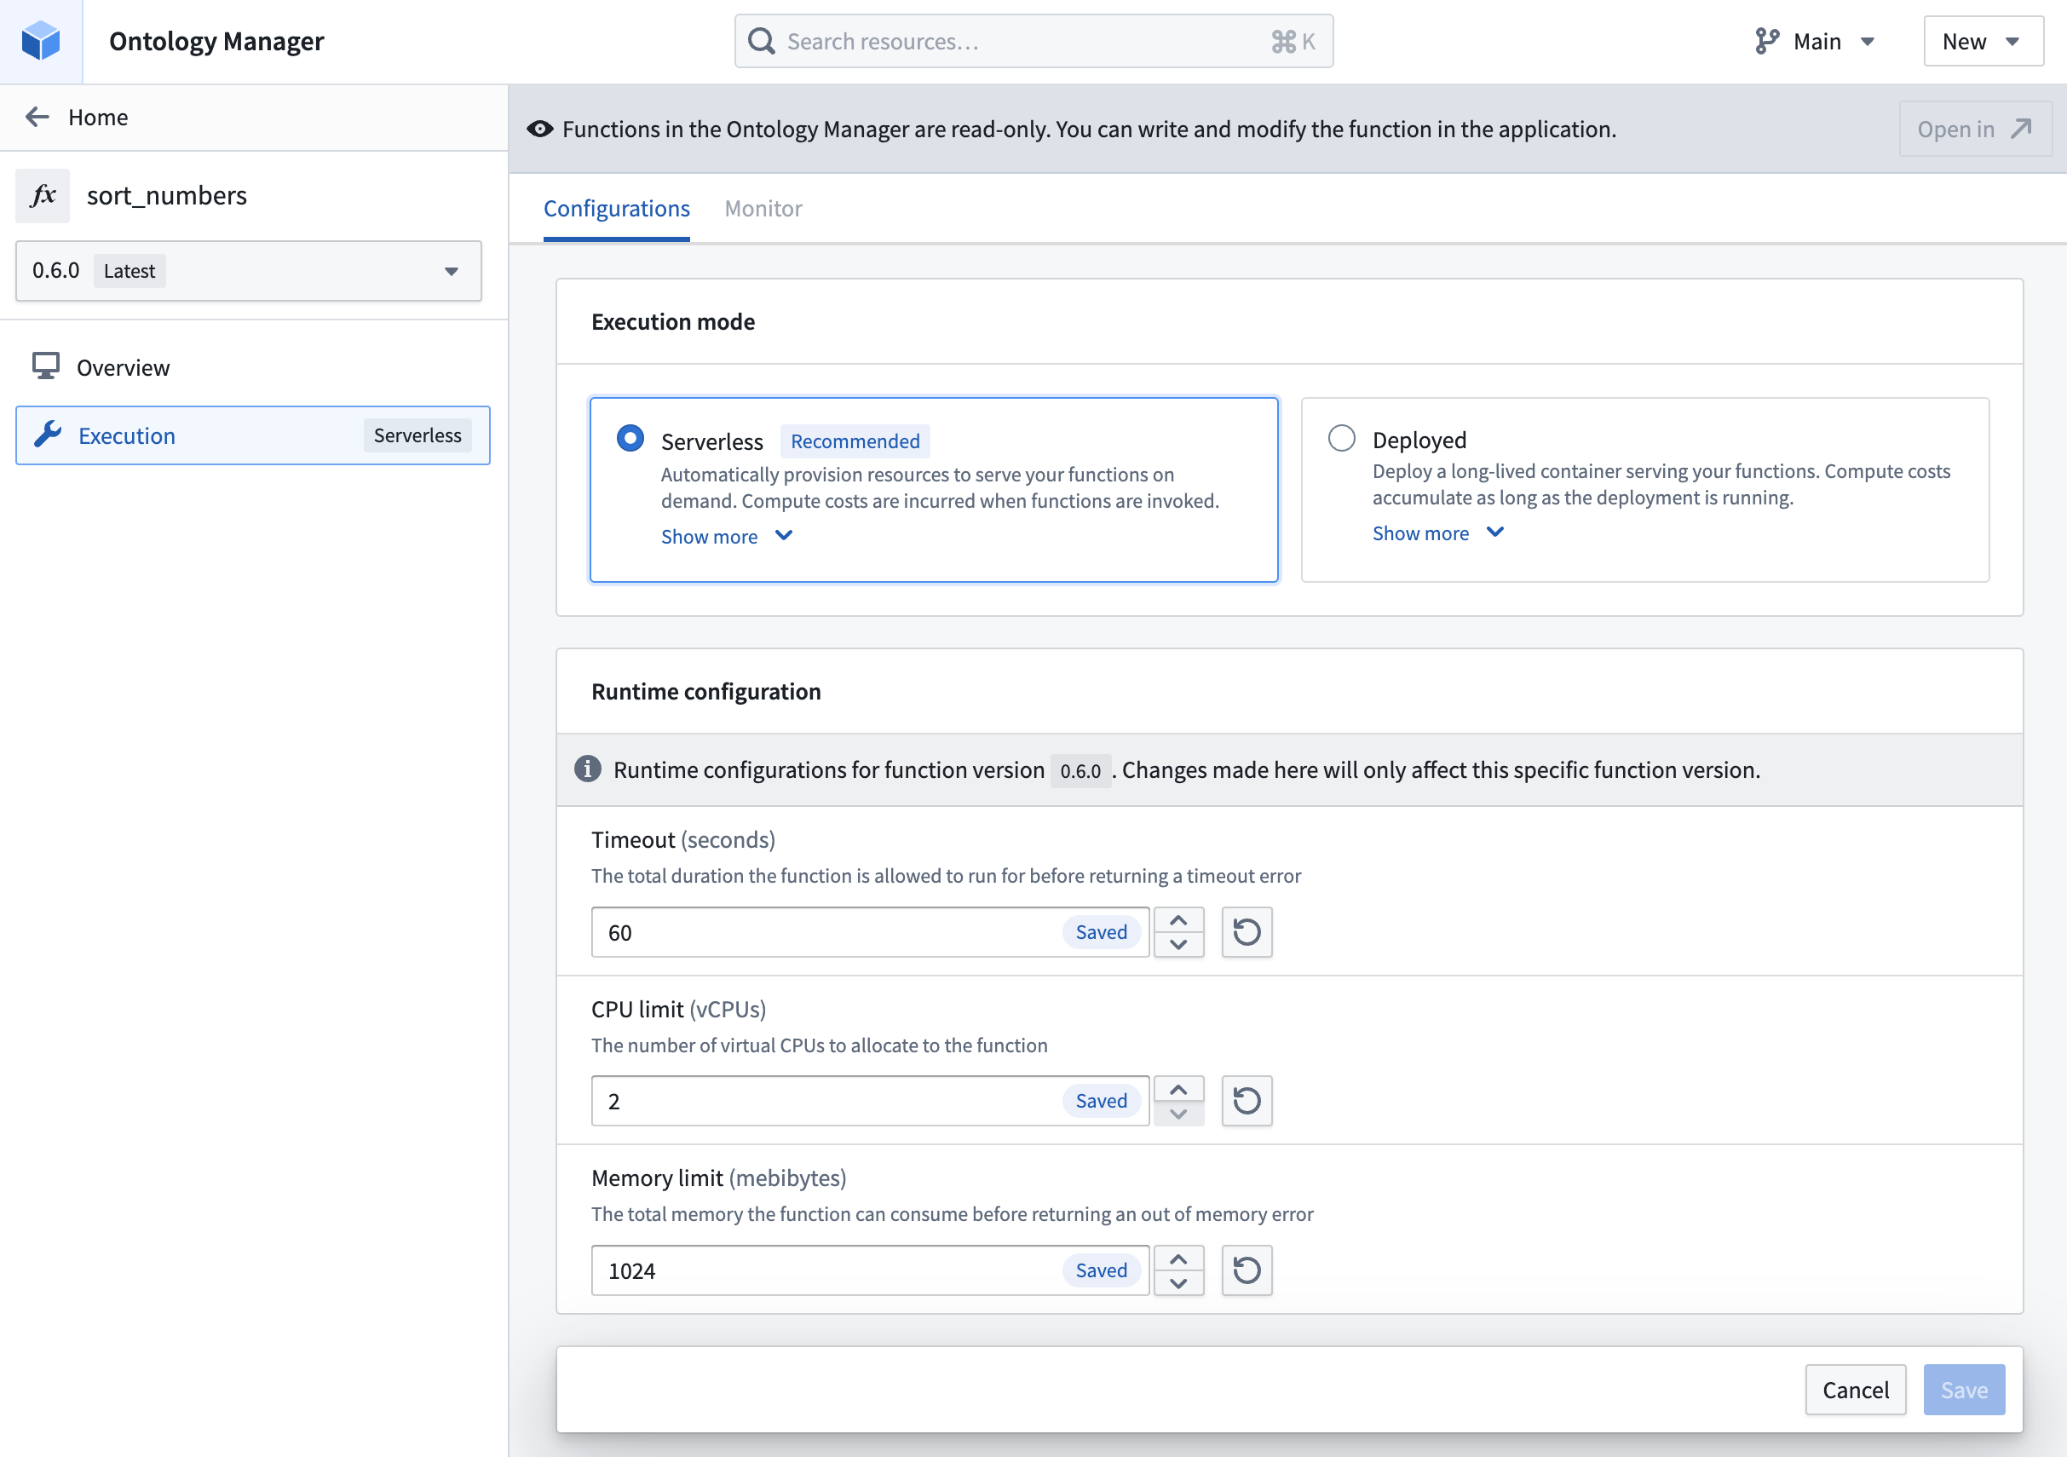The width and height of the screenshot is (2067, 1457).
Task: Increase the Timeout seconds with the up stepper
Action: 1178,920
